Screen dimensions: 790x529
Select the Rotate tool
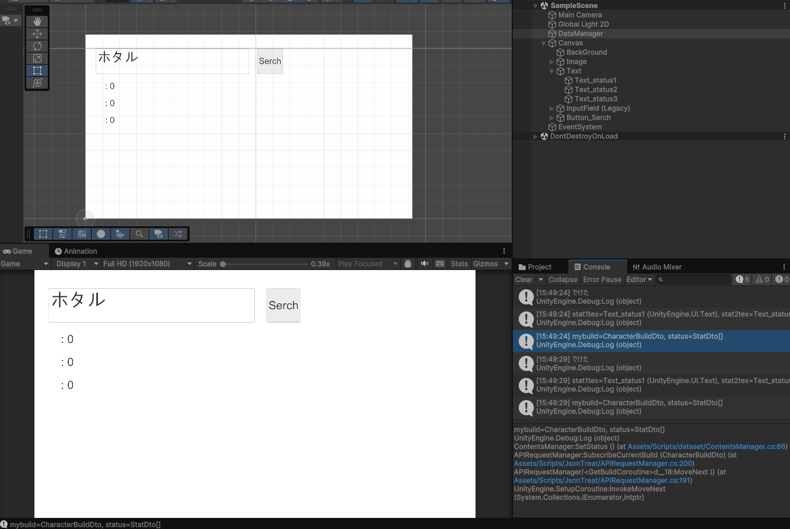(x=37, y=46)
